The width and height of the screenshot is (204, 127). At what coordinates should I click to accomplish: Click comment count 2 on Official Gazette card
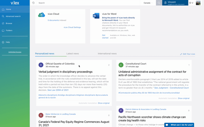(109, 65)
